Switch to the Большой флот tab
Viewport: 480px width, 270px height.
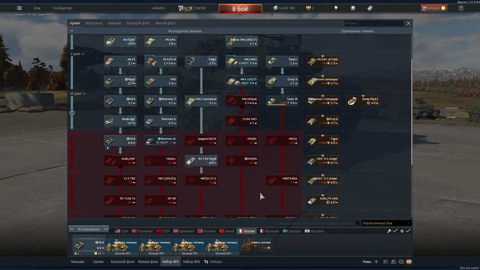(138, 23)
